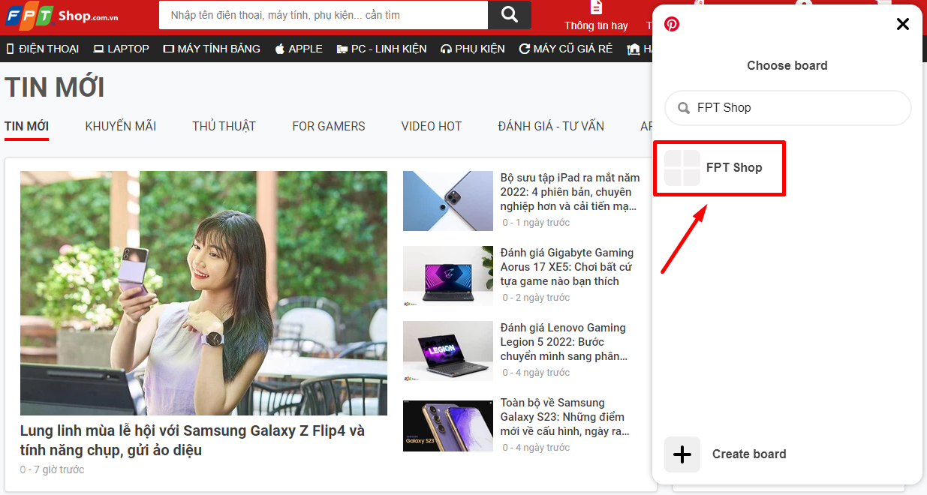Open the iPad 2022 article thumbnail
This screenshot has width=927, height=495.
tap(448, 201)
